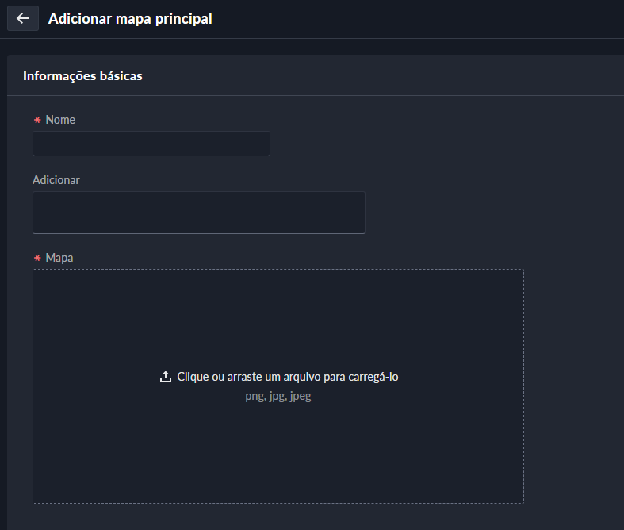
Task: Focus the Nome text field
Action: pos(151,144)
